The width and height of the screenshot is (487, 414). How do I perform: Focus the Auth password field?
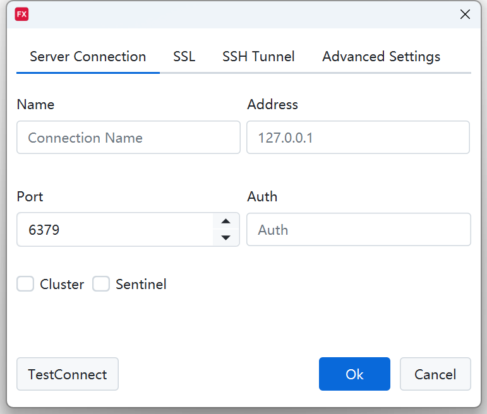358,230
